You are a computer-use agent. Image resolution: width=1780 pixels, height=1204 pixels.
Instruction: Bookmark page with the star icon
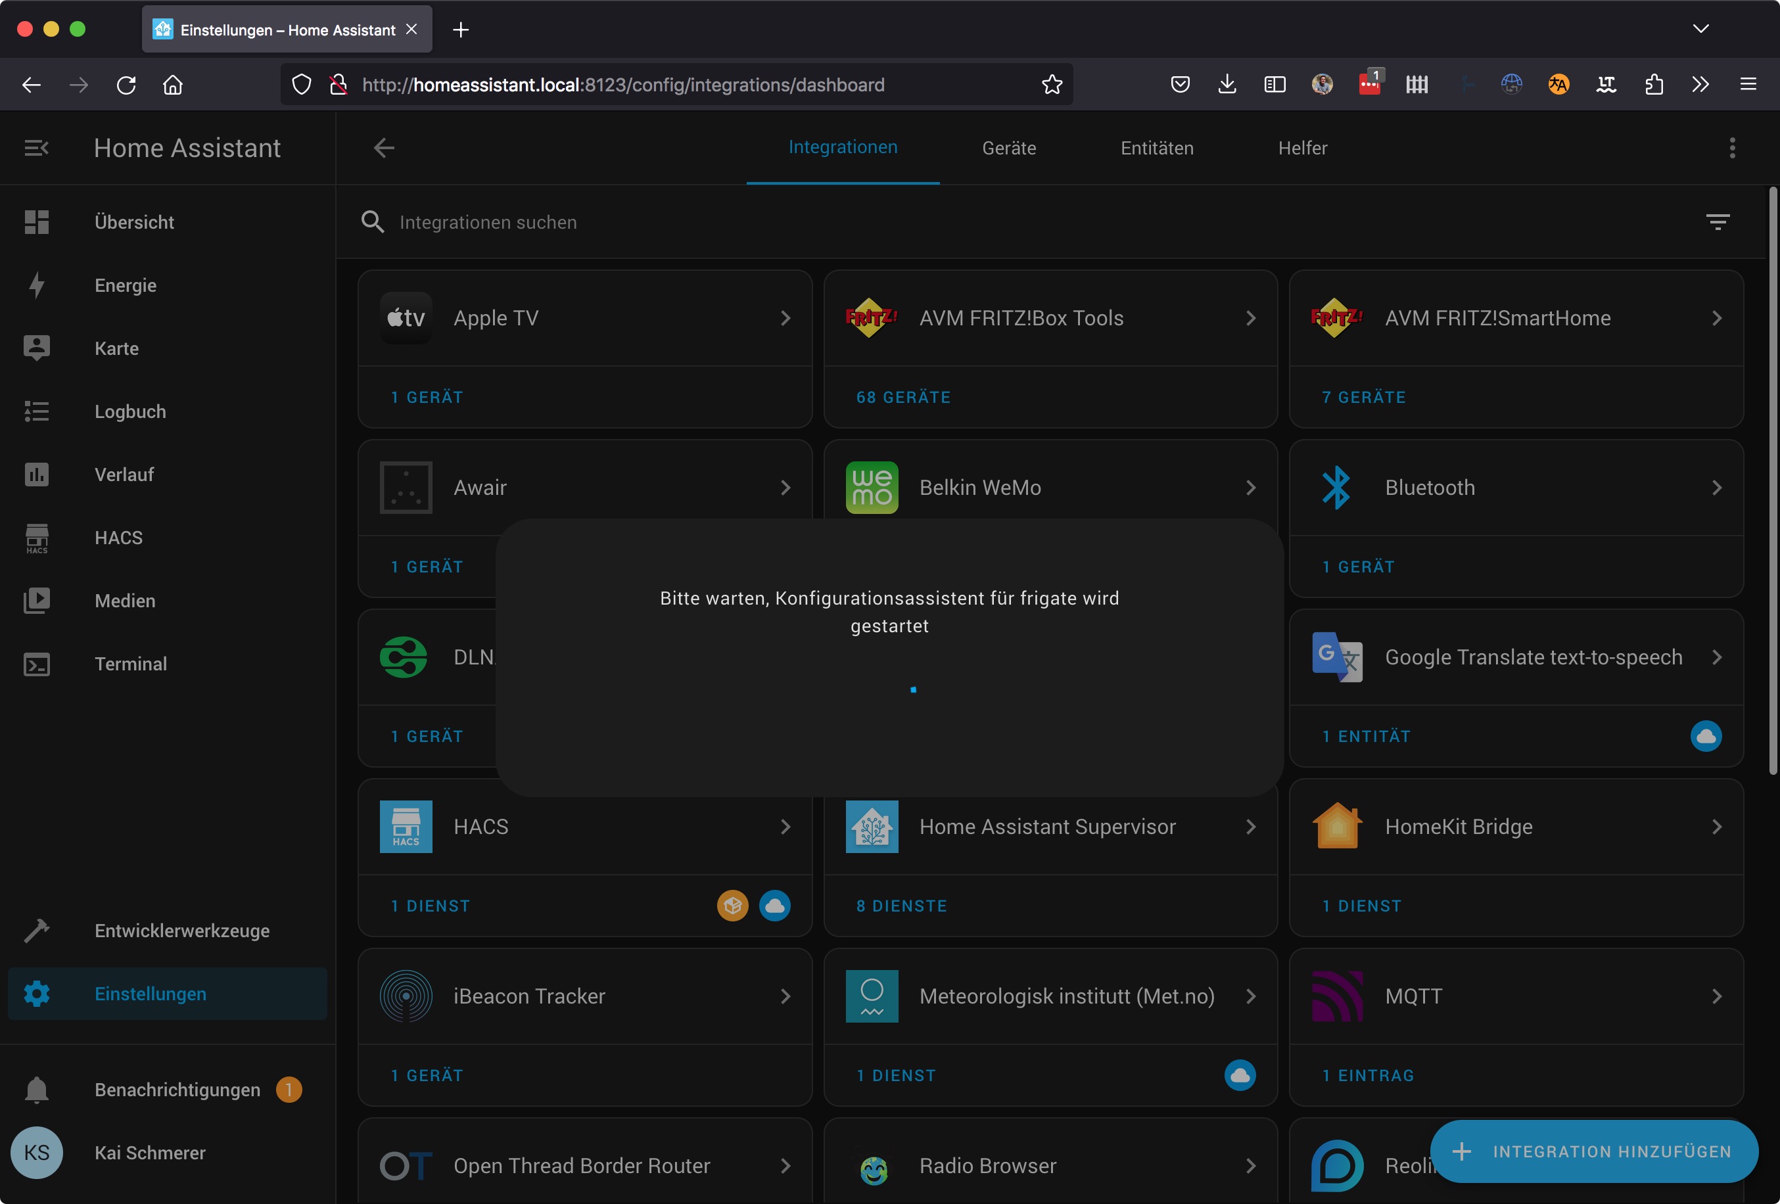point(1052,85)
